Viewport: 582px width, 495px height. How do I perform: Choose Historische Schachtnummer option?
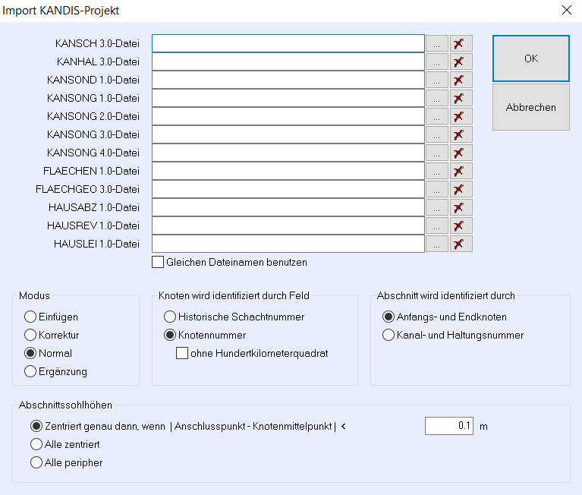coord(170,317)
